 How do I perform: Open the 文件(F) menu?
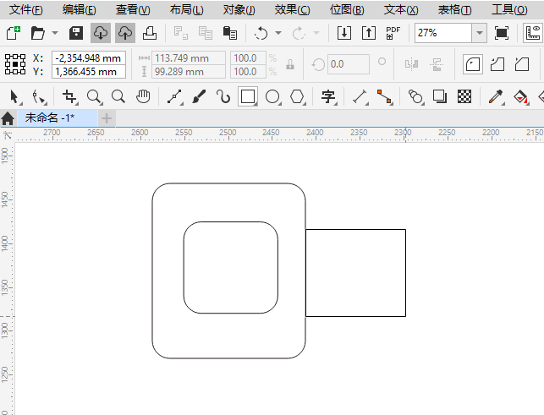pos(26,9)
